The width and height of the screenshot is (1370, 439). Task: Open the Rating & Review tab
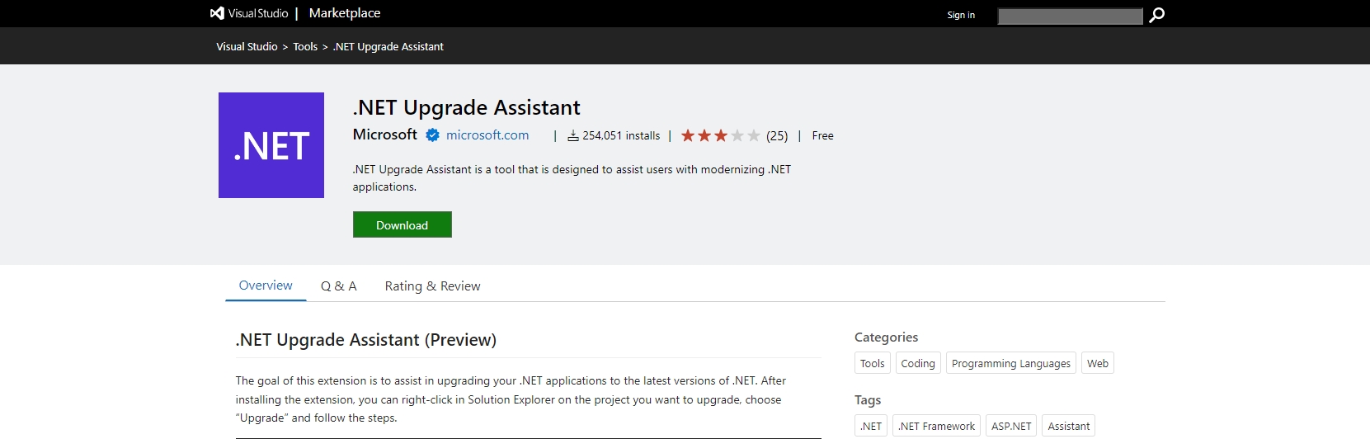[x=432, y=286]
